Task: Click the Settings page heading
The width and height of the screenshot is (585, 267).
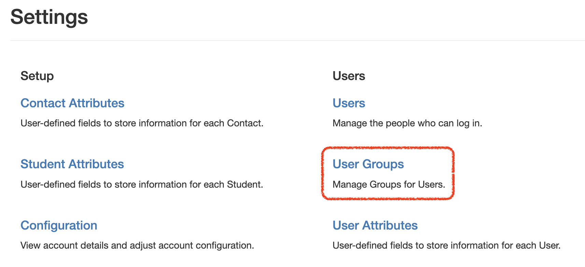Action: [x=49, y=17]
